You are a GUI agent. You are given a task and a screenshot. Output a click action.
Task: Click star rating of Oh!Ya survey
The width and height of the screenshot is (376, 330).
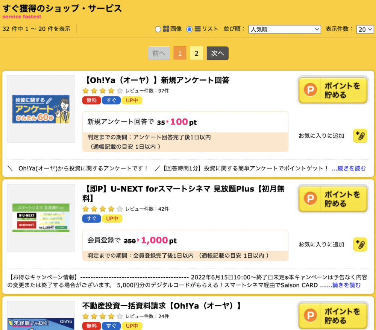pyautogui.click(x=102, y=91)
